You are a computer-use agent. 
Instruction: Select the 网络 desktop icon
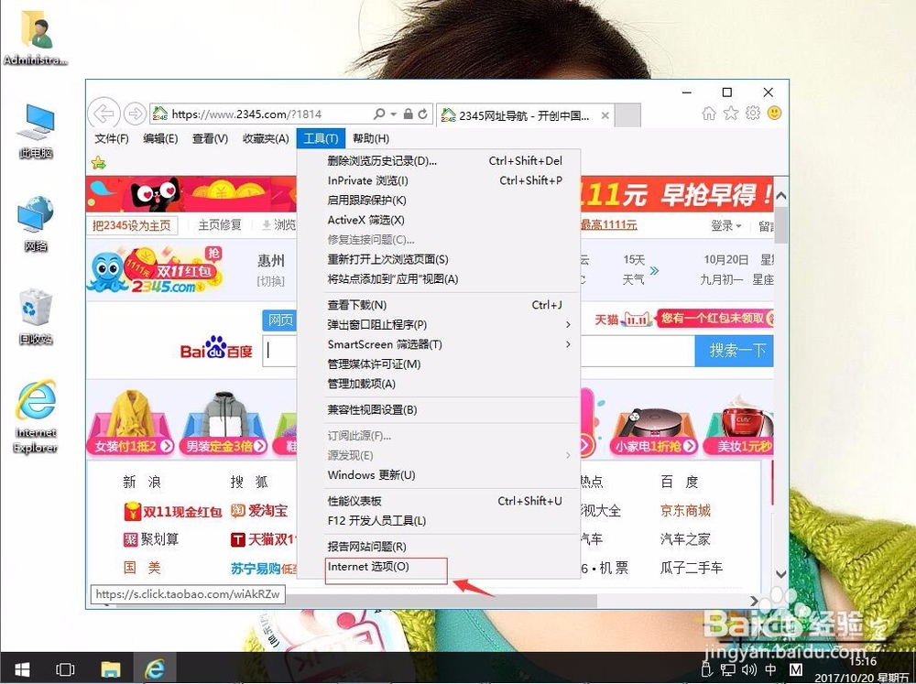click(37, 224)
